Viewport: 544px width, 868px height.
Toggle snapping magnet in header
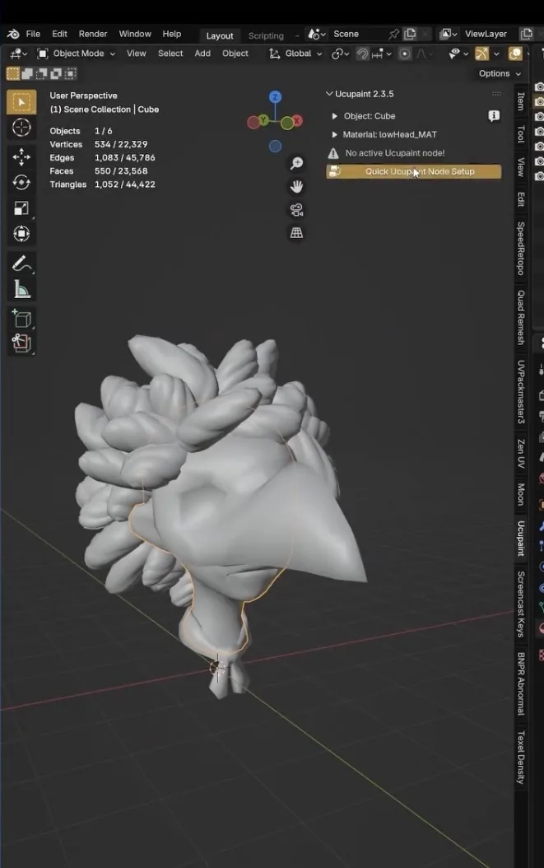pos(362,54)
